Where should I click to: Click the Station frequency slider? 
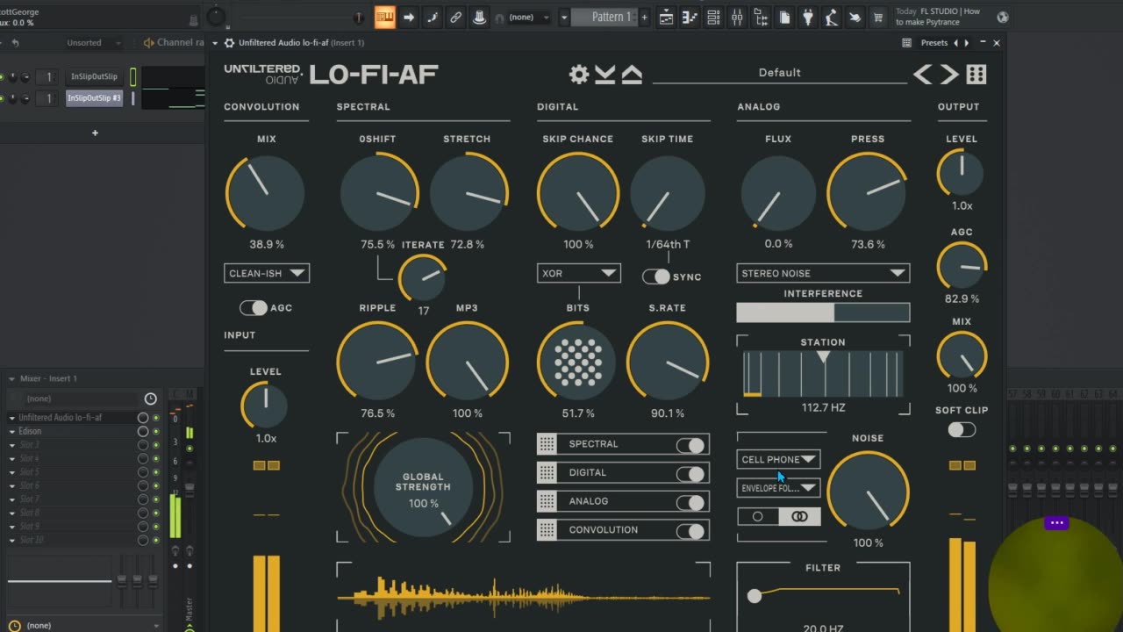click(x=823, y=373)
